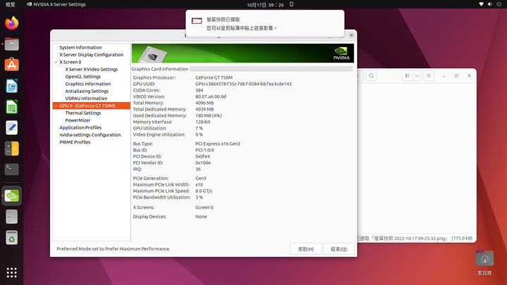507x285 pixels.
Task: Close the Files window
Action: [469, 75]
